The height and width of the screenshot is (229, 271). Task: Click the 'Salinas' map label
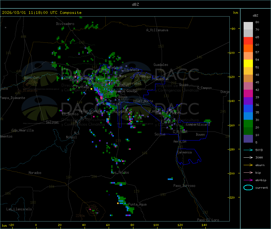tap(52, 122)
